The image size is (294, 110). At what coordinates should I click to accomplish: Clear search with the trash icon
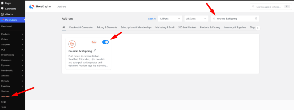(x=256, y=19)
